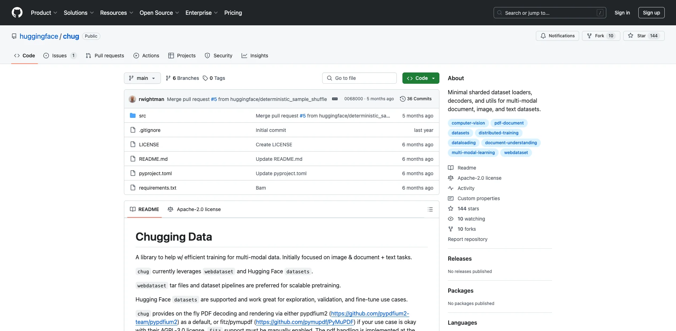This screenshot has width=676, height=331.
Task: Expand commit message ellipsis button
Action: pyautogui.click(x=335, y=99)
